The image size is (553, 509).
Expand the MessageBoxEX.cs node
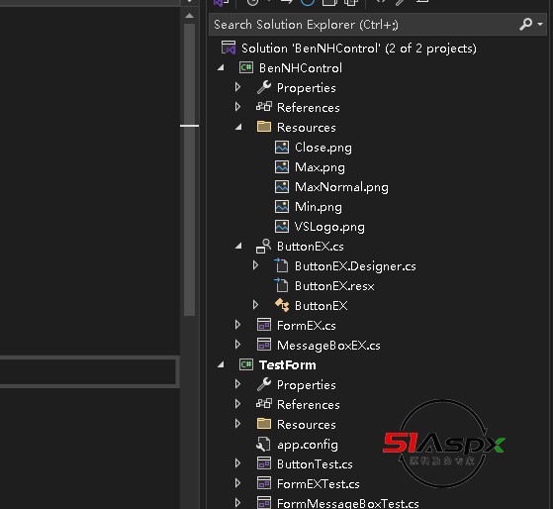point(238,345)
